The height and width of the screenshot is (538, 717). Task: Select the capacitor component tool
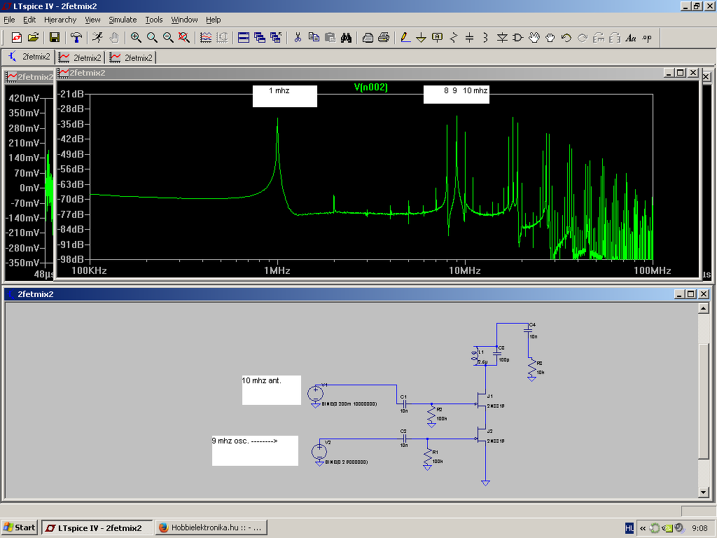point(470,38)
